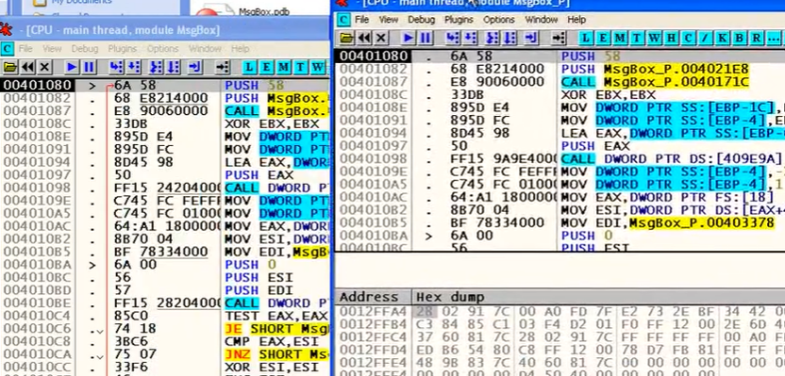Open Debug menu in the MsgBox window
The width and height of the screenshot is (785, 376).
85,48
